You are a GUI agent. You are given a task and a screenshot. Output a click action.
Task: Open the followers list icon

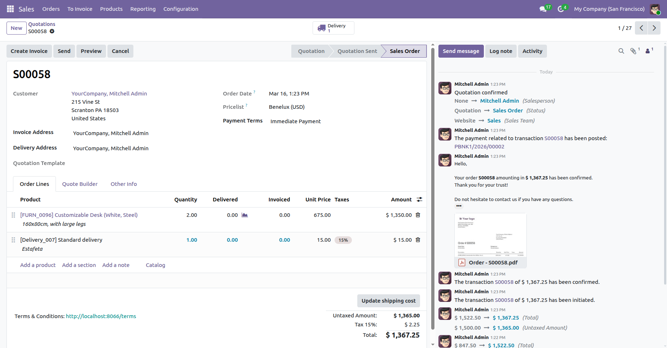coord(648,51)
